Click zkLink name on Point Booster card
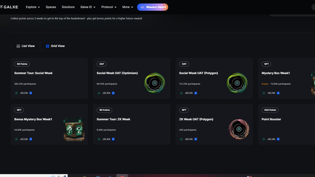315x177 pixels. (271, 139)
